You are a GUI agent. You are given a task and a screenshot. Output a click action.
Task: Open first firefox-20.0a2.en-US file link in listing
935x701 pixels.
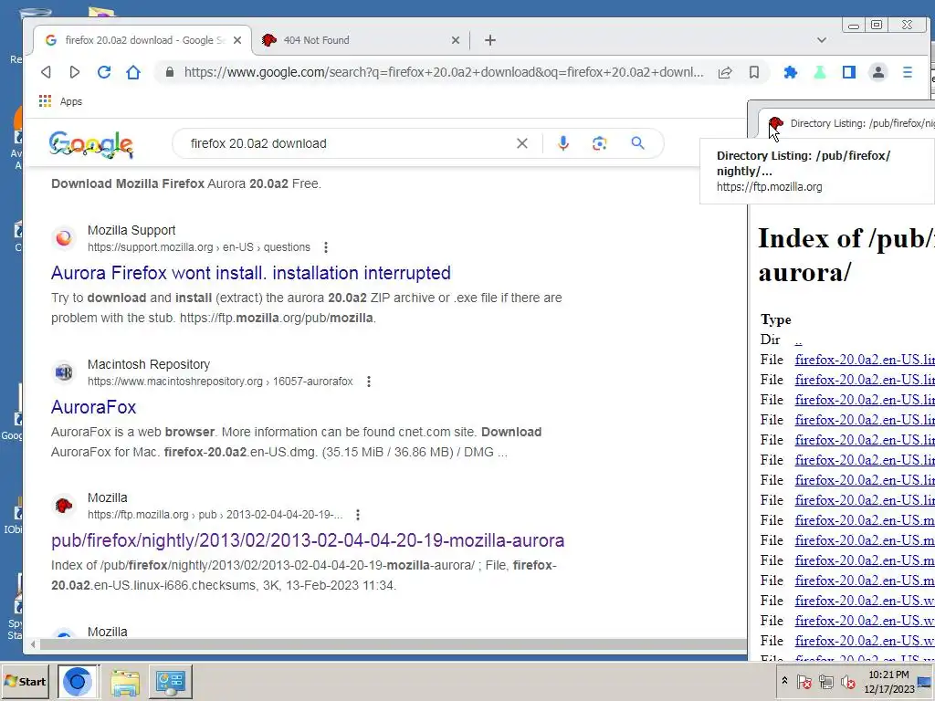865,360
